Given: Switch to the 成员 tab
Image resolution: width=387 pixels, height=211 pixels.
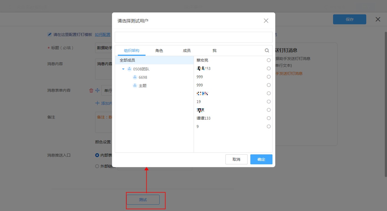Looking at the screenshot, I should 187,51.
